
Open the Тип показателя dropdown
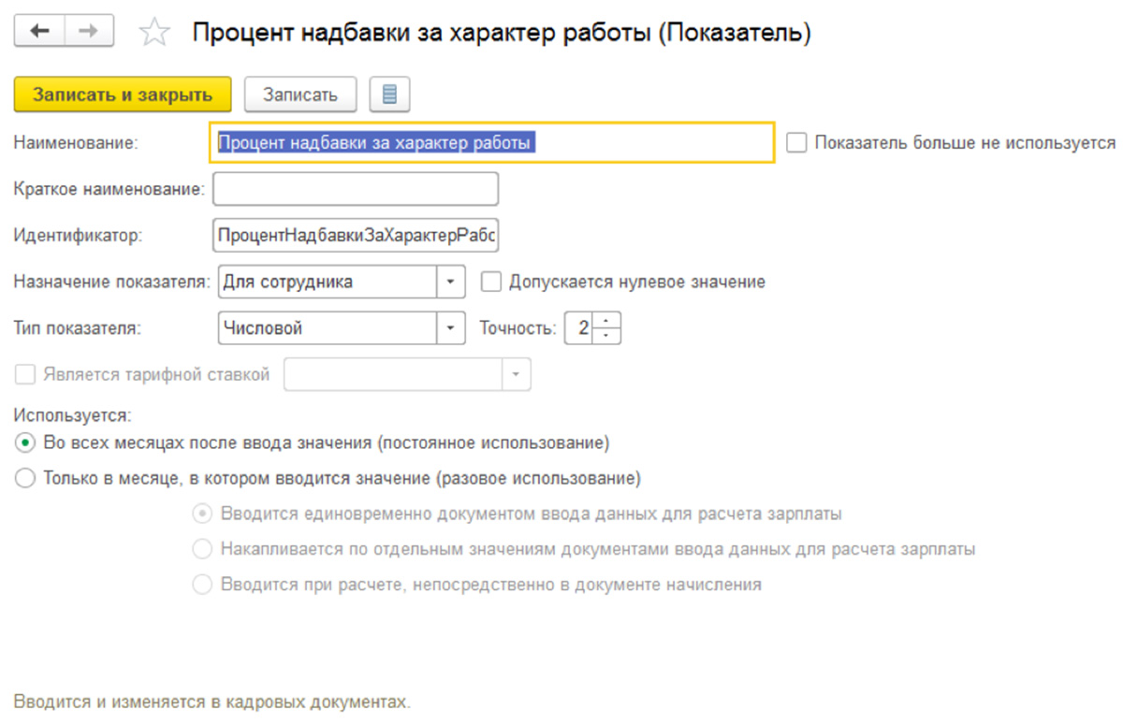click(451, 327)
